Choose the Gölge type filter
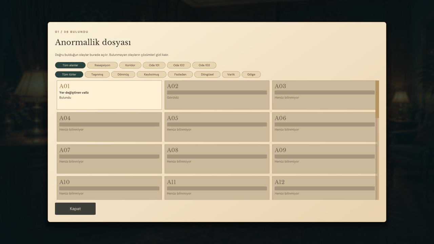 [x=251, y=75]
